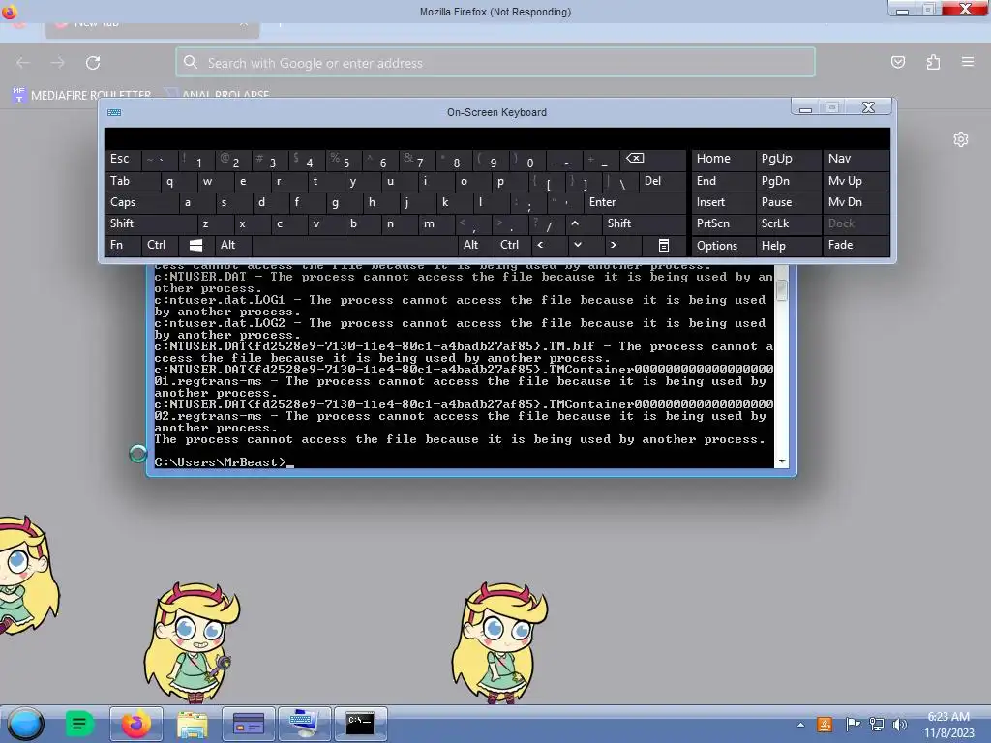This screenshot has width=991, height=743.
Task: Click the Del key on On-Screen Keyboard
Action: [x=662, y=181]
